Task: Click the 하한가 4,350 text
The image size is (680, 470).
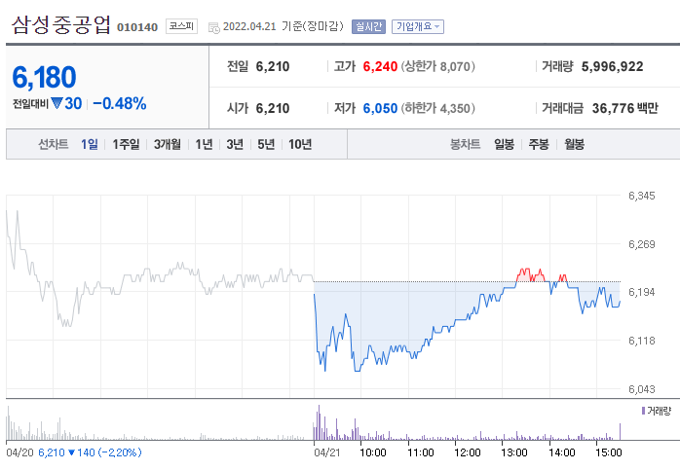Action: pyautogui.click(x=438, y=108)
